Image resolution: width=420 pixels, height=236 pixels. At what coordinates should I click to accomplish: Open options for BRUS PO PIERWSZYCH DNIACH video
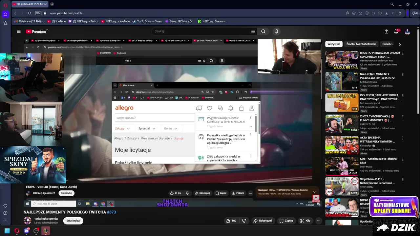pos(403,53)
